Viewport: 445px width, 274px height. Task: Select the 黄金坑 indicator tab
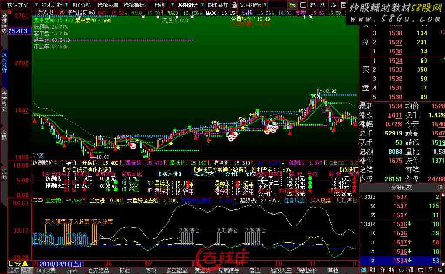point(203,271)
